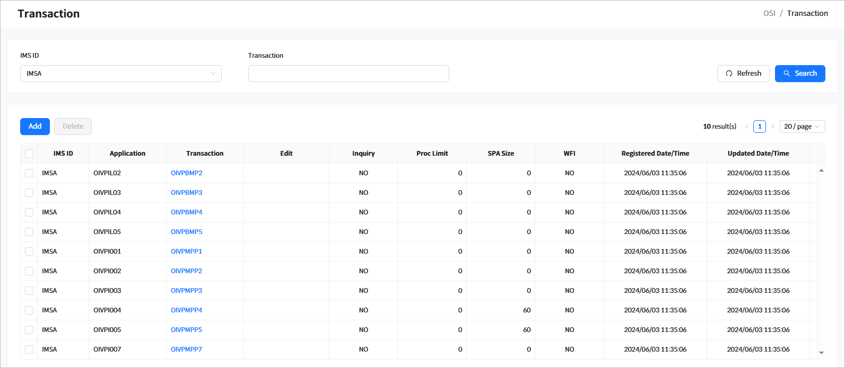This screenshot has height=368, width=845.
Task: Click the Search button with magnifier icon
Action: pos(799,74)
